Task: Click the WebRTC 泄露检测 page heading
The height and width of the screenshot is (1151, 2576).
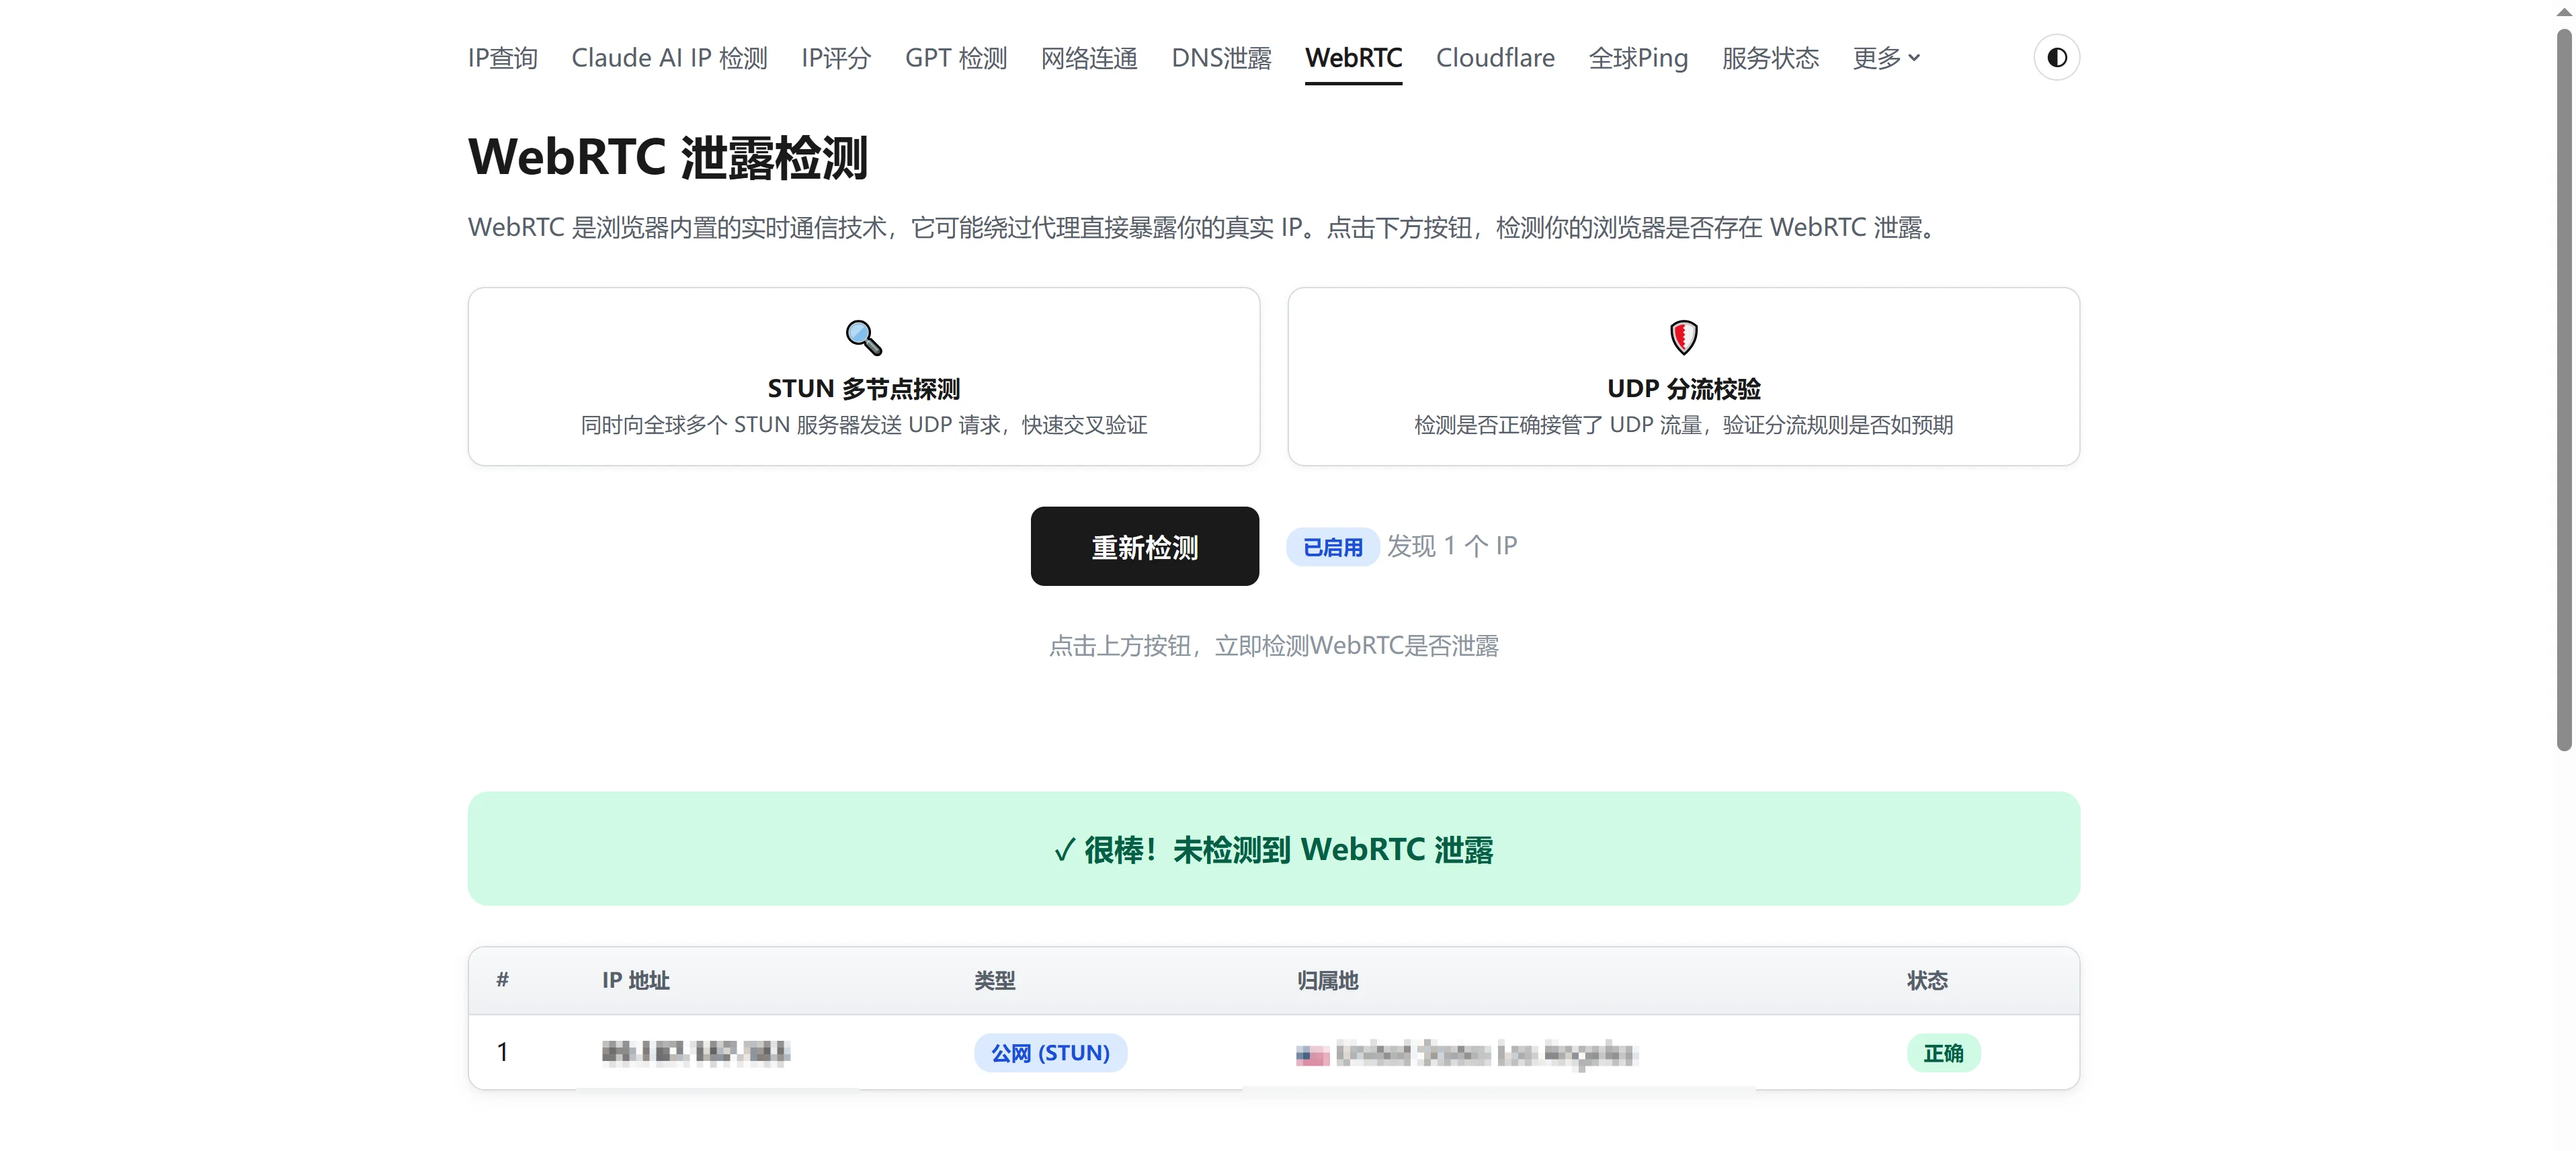Action: click(x=667, y=157)
